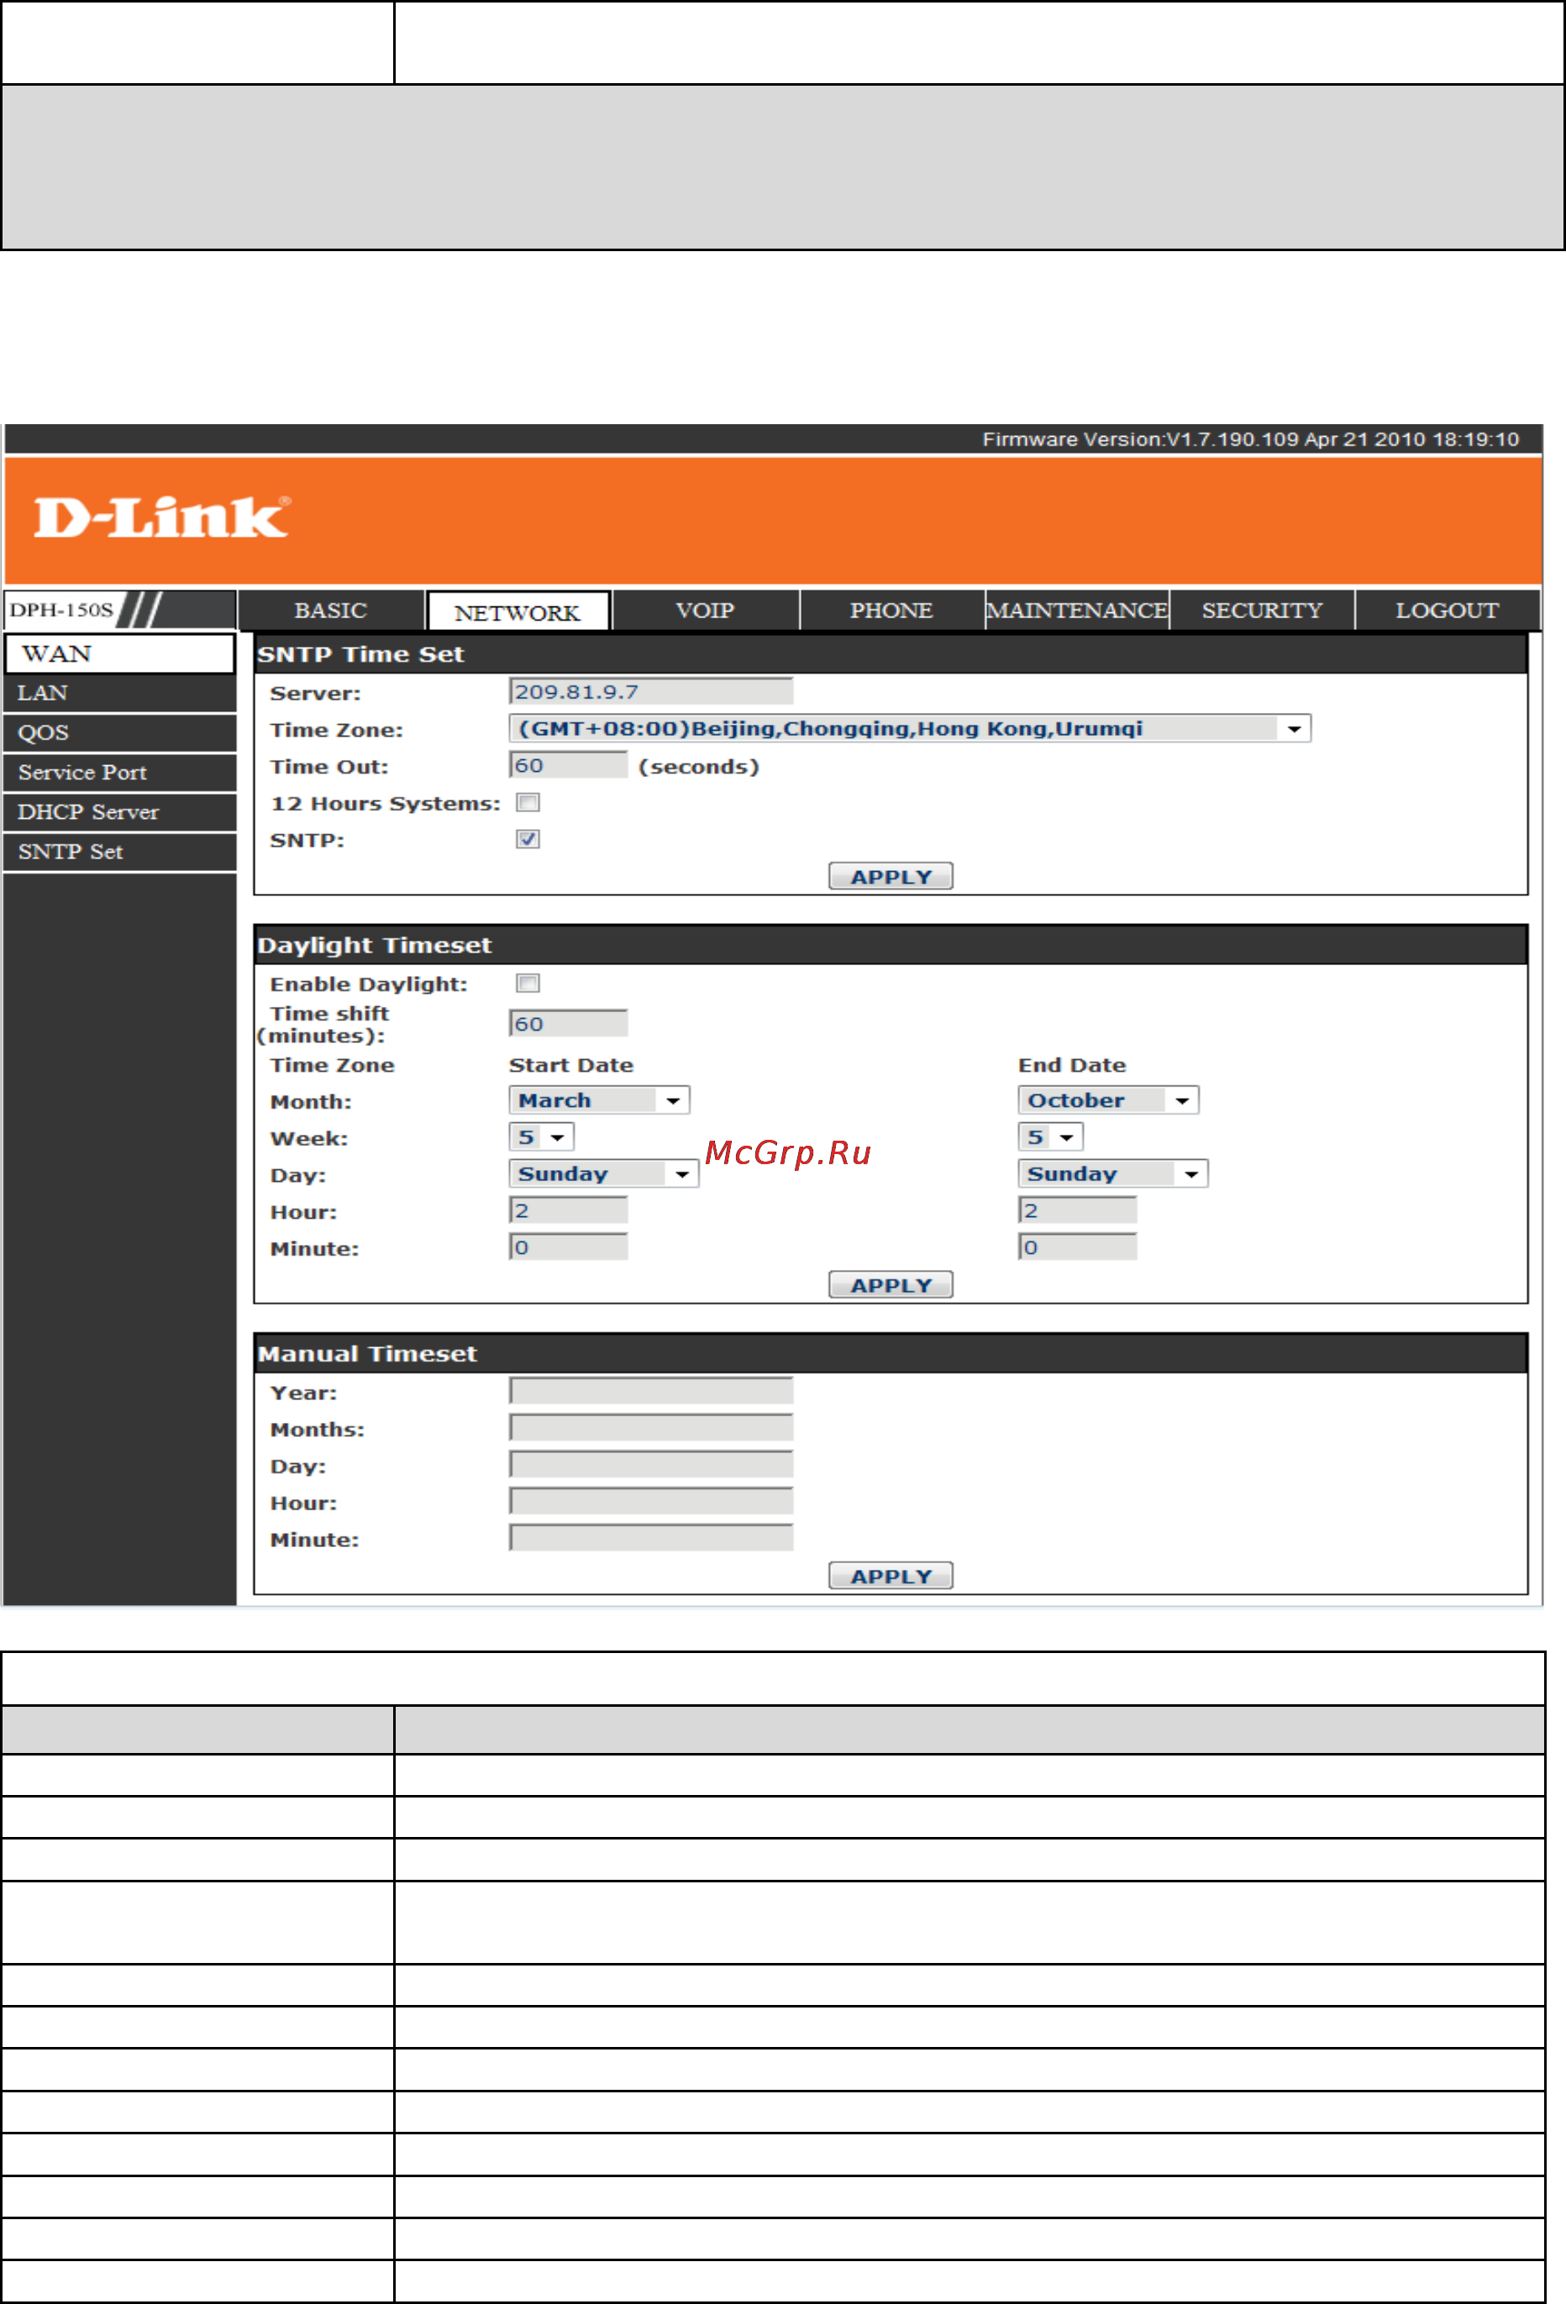Open the Start Date Month dropdown
The image size is (1566, 2304).
tap(599, 1100)
